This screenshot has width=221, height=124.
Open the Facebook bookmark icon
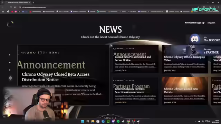pos(23,11)
